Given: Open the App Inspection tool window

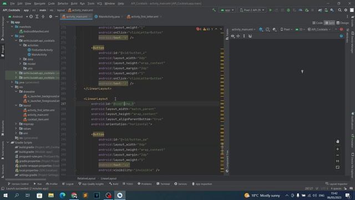Looking at the screenshot, I should pos(202,184).
